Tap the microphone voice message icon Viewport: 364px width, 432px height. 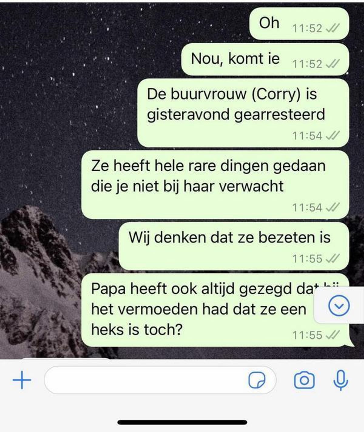tap(341, 380)
